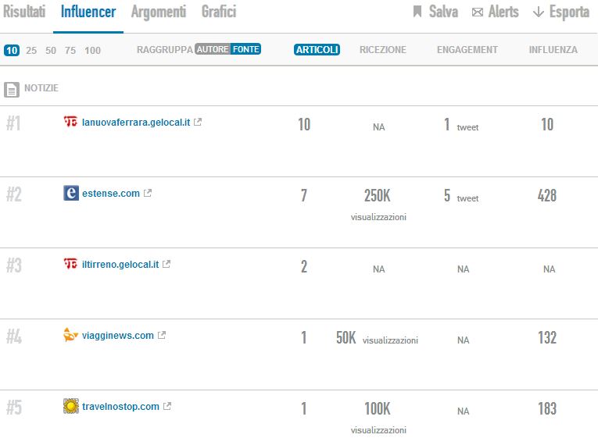The height and width of the screenshot is (438, 598).
Task: Open lanuovaferrara.gelocal.it source link
Action: click(x=136, y=123)
